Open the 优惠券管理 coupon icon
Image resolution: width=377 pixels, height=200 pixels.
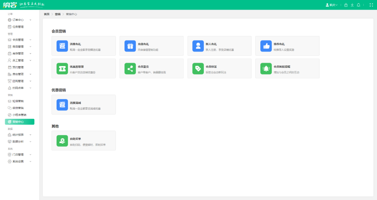62,69
